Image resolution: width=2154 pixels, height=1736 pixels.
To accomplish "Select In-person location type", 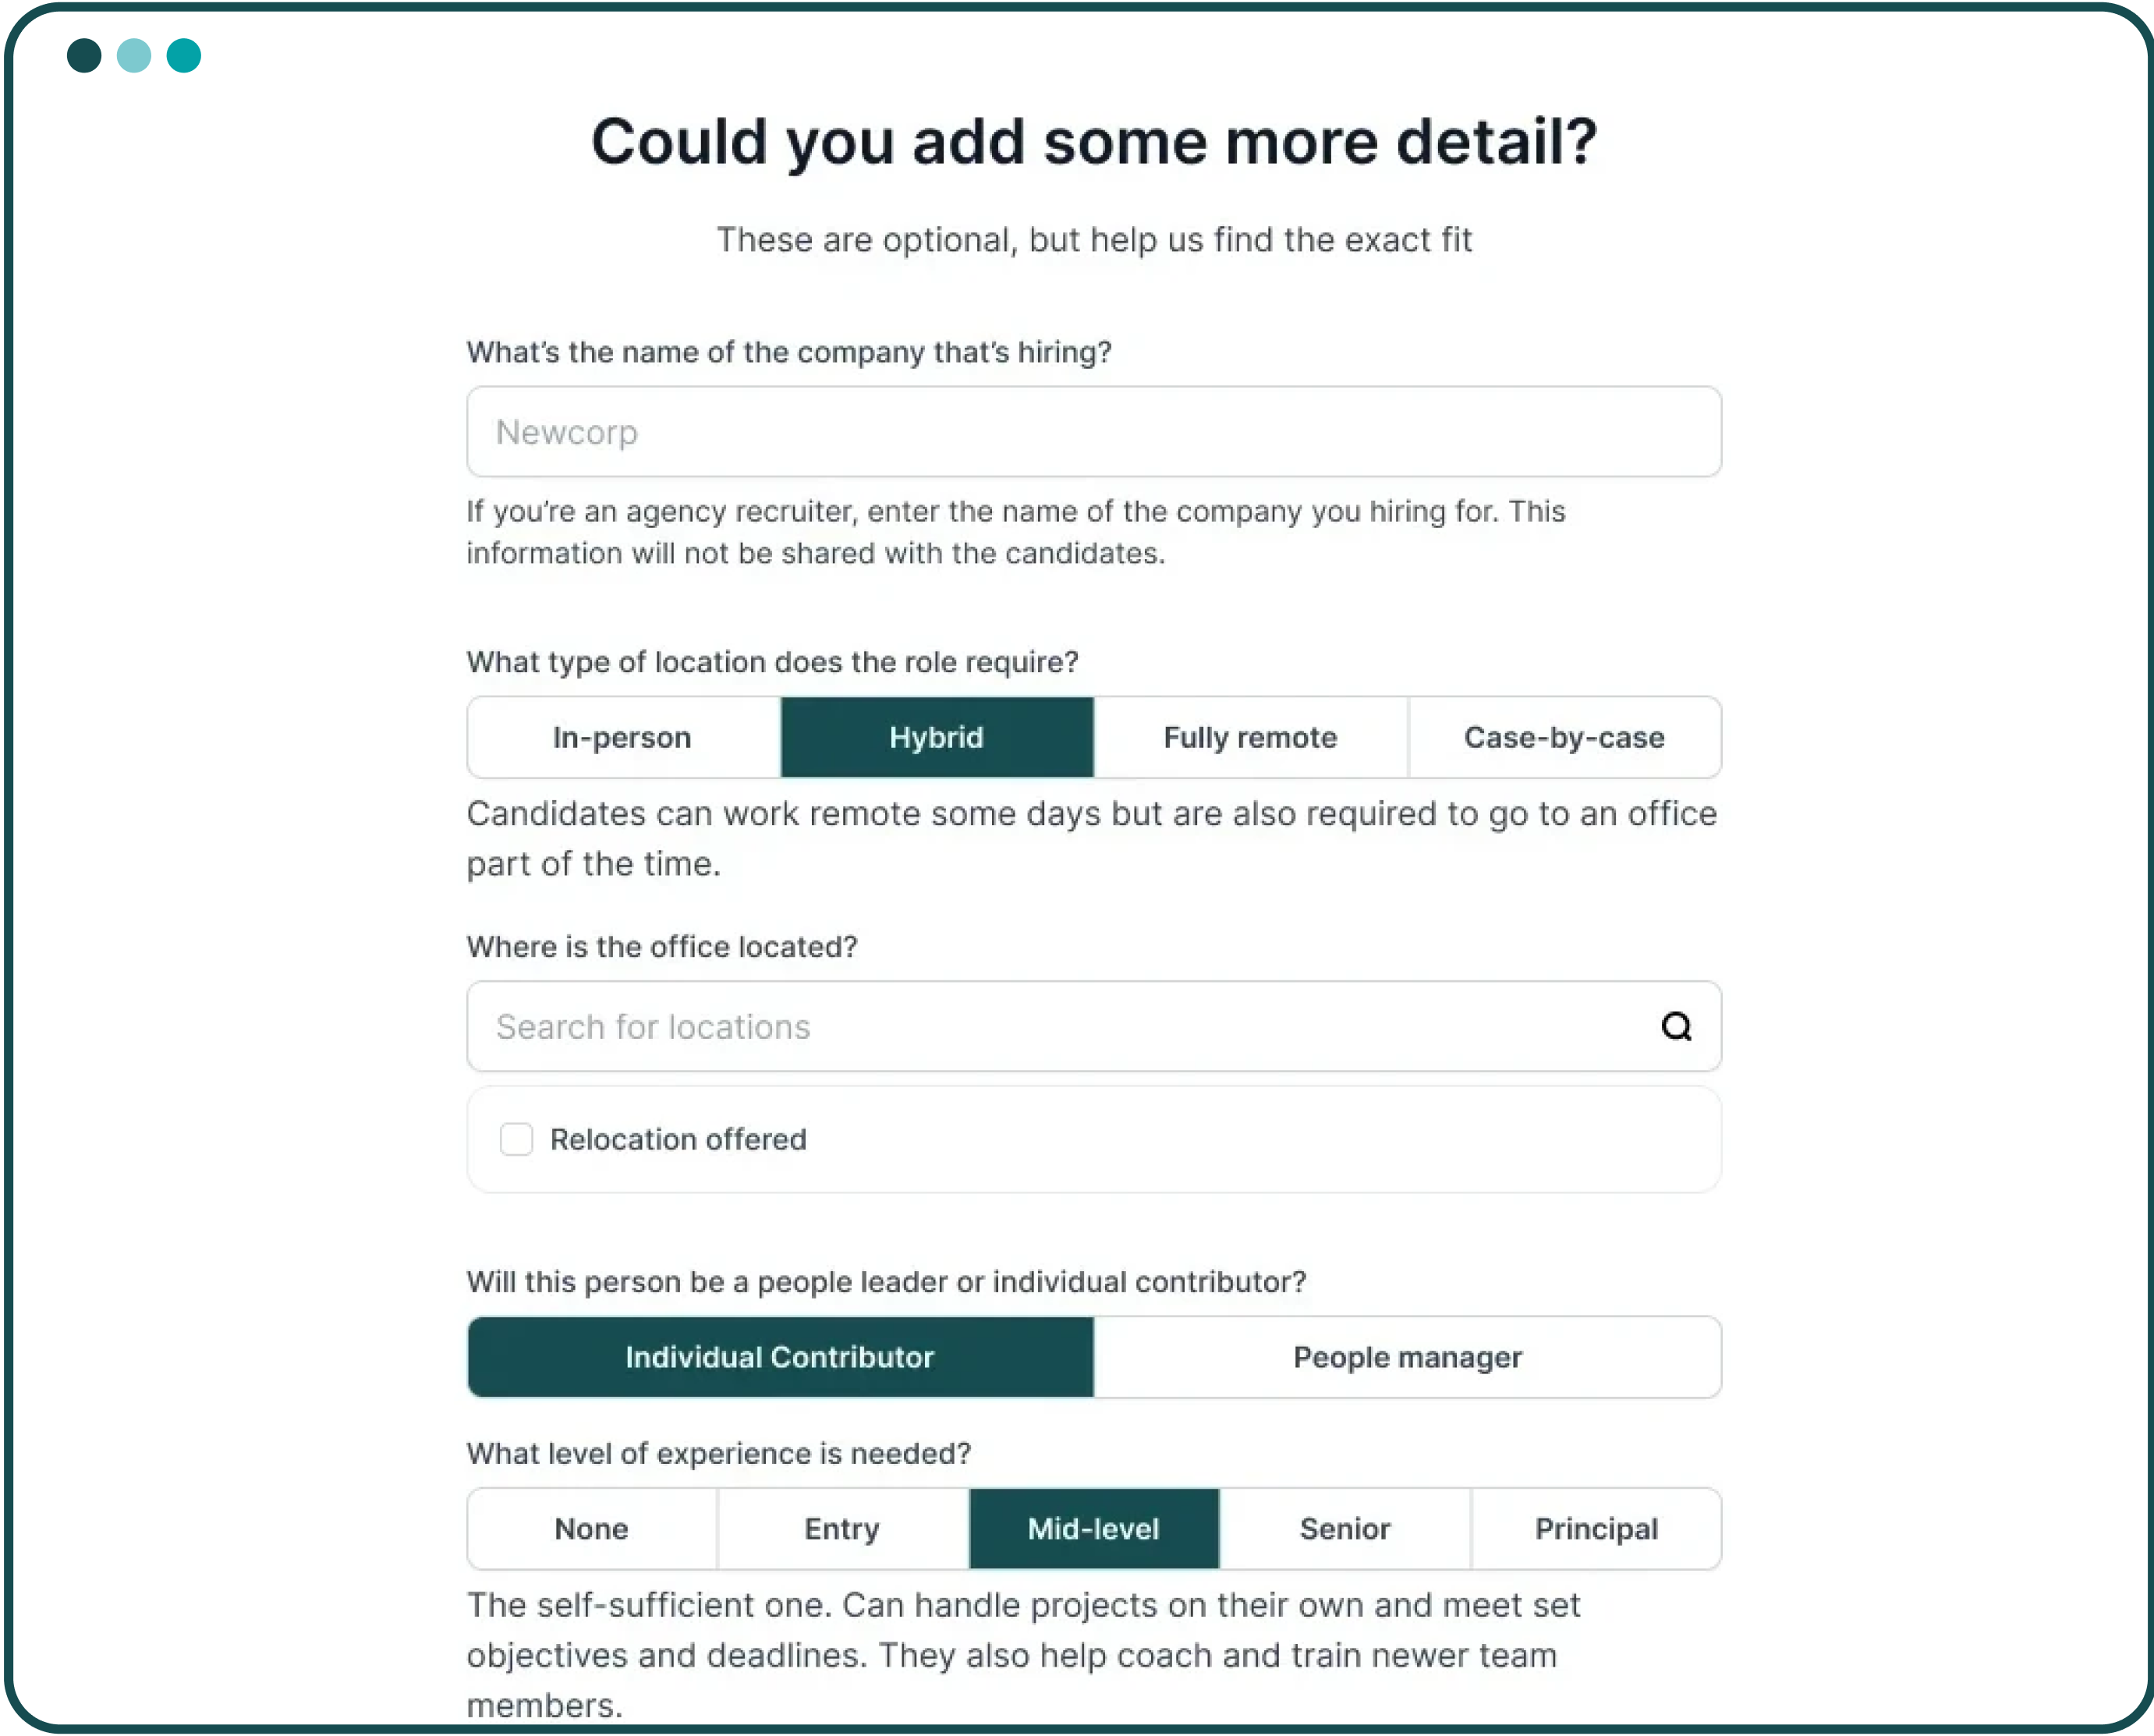I will tap(623, 738).
